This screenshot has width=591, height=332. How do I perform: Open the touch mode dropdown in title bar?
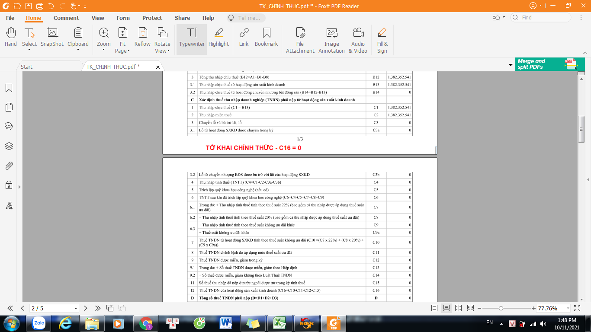click(x=79, y=6)
